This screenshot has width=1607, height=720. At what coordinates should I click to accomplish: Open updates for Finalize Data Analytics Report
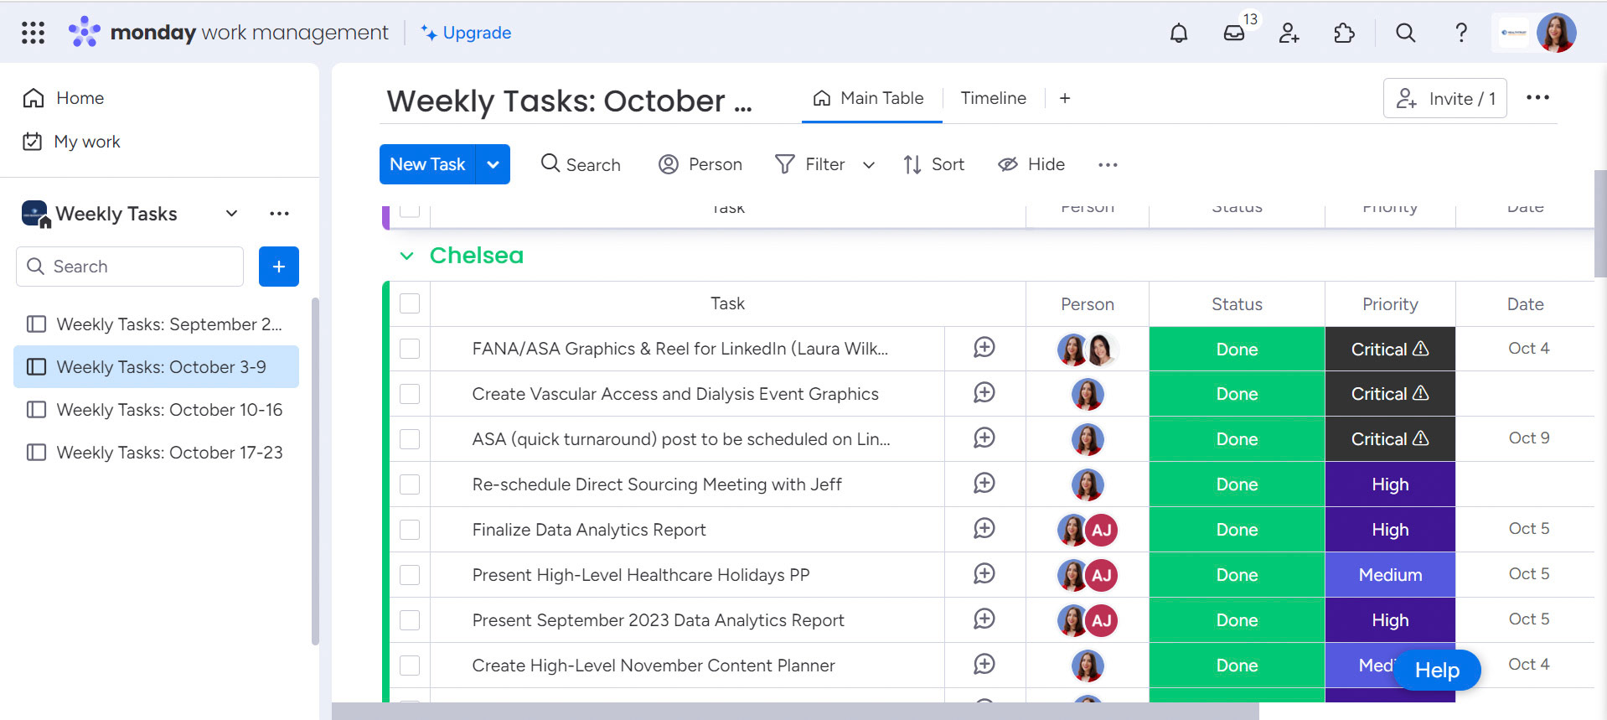pos(984,528)
